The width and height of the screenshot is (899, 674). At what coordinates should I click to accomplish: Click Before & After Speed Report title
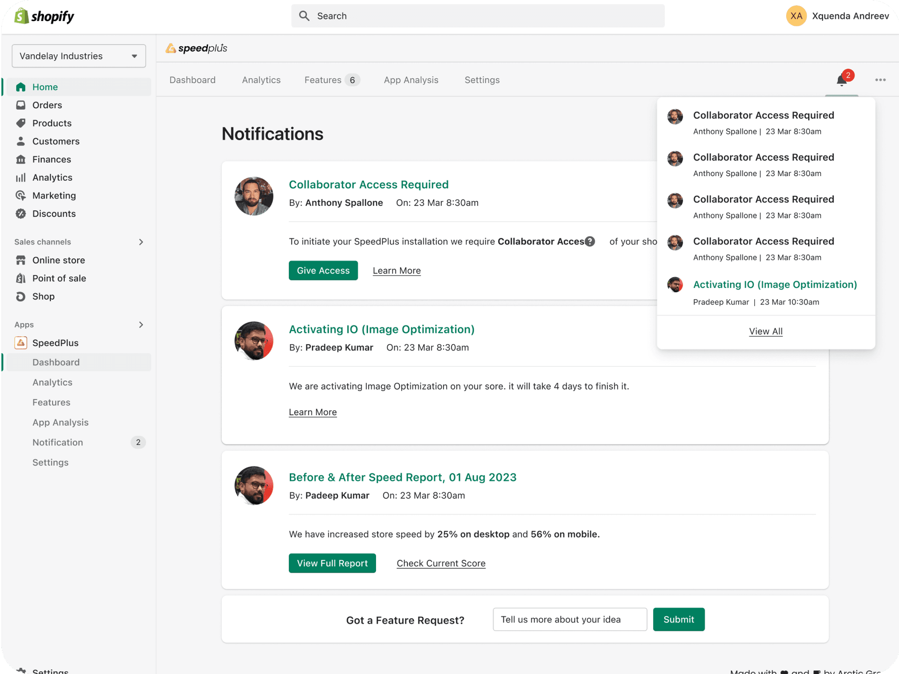tap(403, 477)
